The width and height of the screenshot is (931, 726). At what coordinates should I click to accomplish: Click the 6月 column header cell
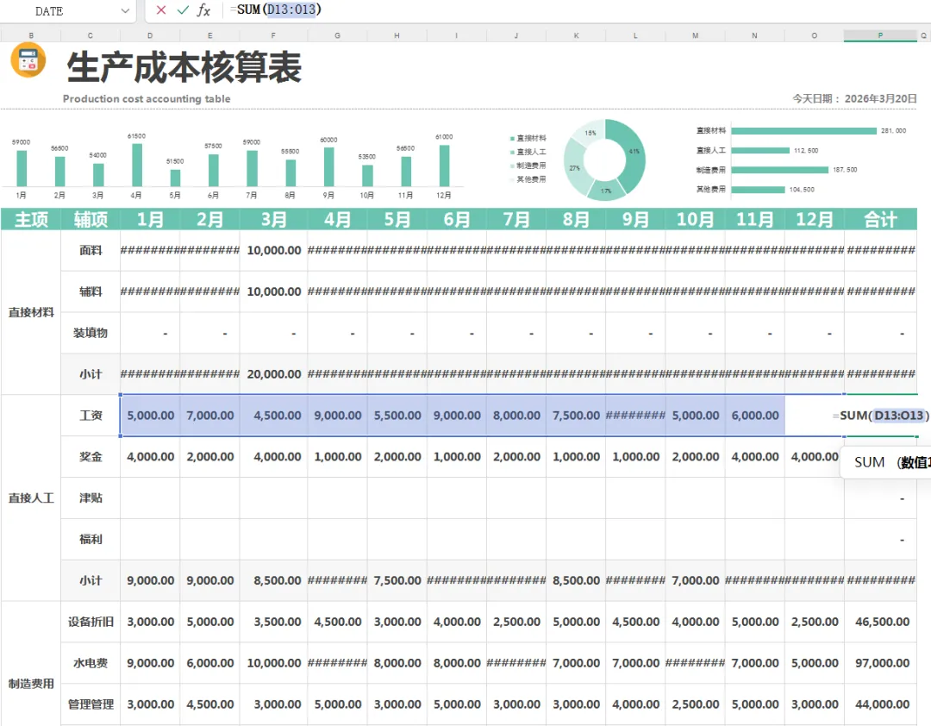click(x=457, y=219)
